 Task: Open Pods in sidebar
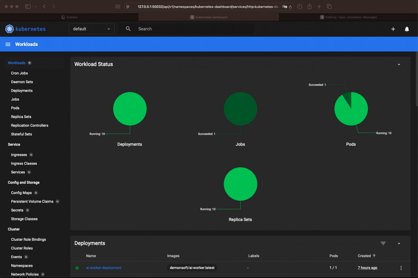click(15, 108)
